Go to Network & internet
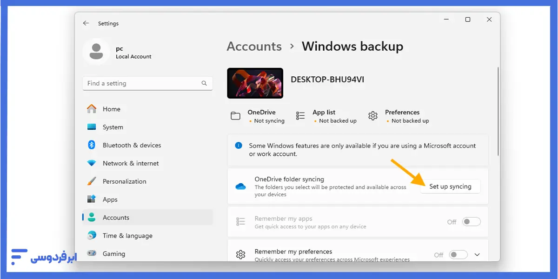The image size is (558, 279). (147, 163)
